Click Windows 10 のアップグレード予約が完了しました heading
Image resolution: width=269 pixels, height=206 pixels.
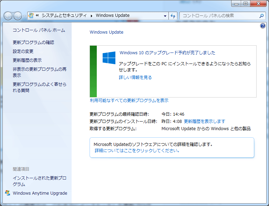(167, 53)
